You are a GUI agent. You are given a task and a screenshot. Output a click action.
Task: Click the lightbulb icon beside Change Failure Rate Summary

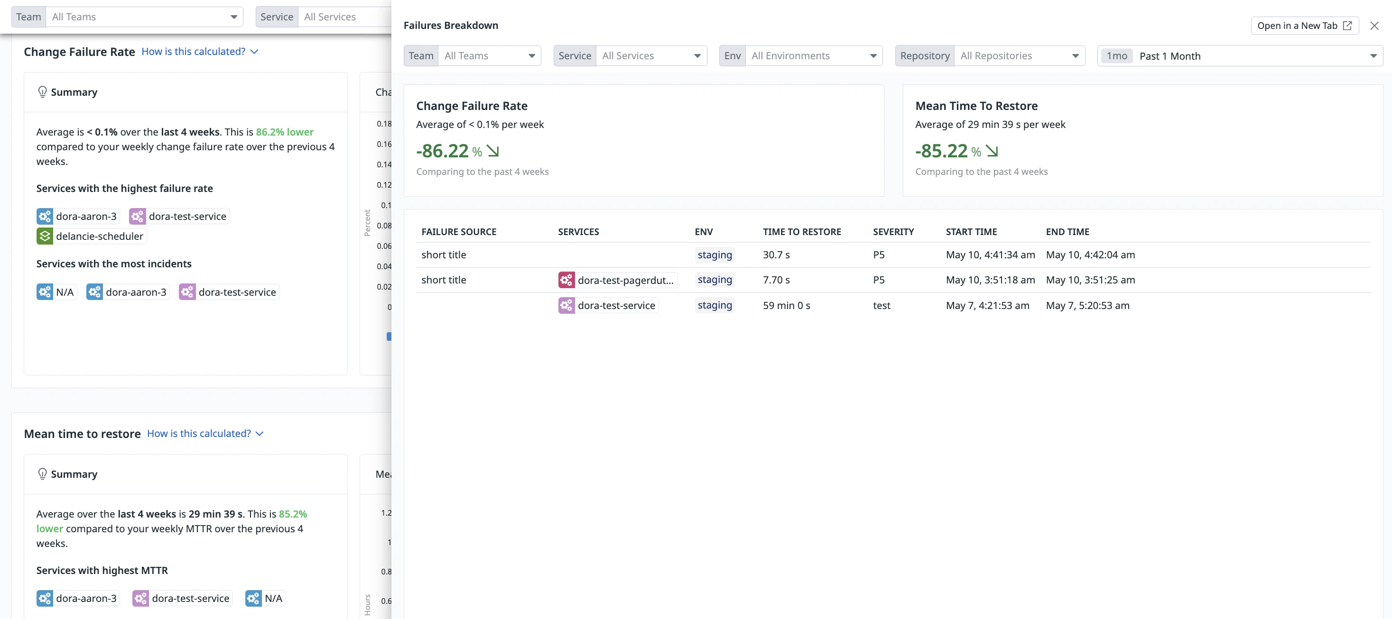coord(42,92)
